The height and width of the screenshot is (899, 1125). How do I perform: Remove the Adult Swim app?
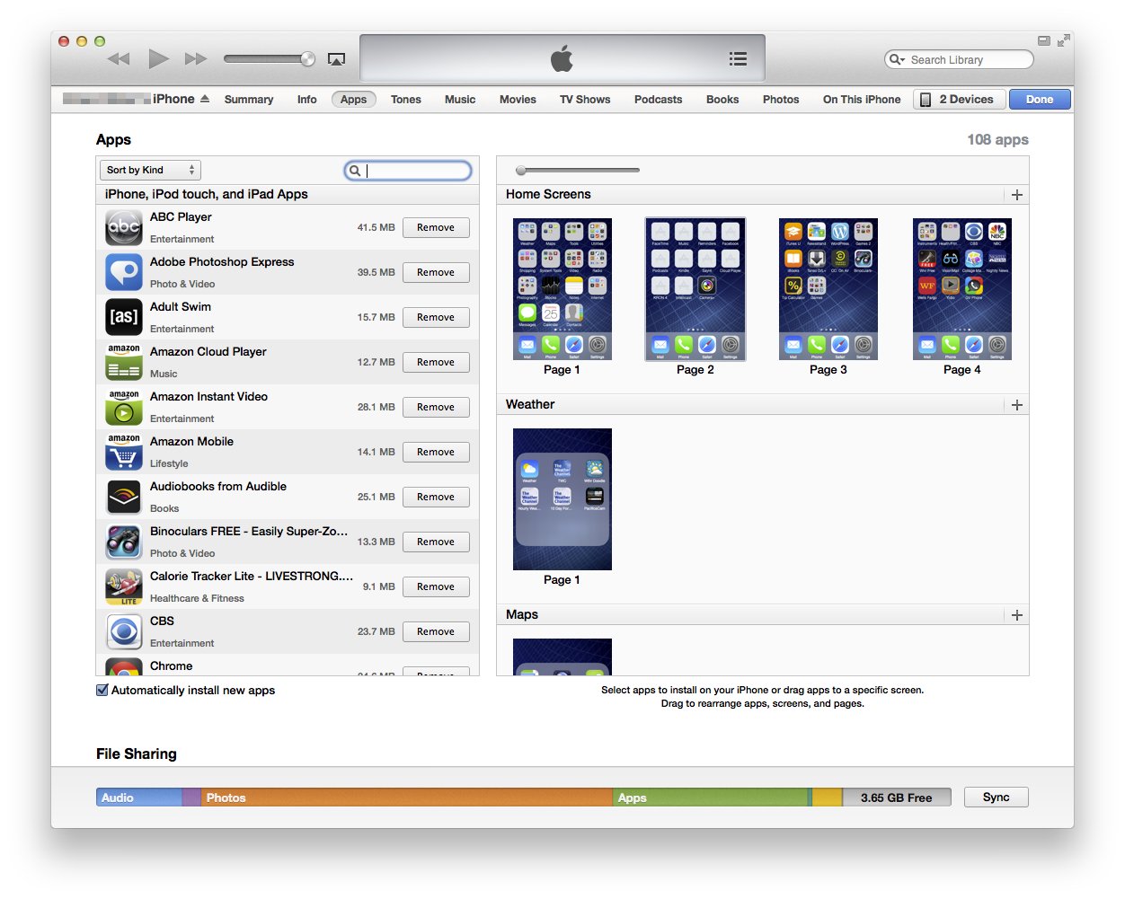click(436, 317)
